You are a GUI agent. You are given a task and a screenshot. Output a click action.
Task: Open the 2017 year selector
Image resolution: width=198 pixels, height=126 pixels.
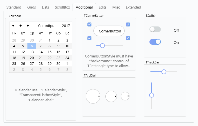click(x=66, y=26)
